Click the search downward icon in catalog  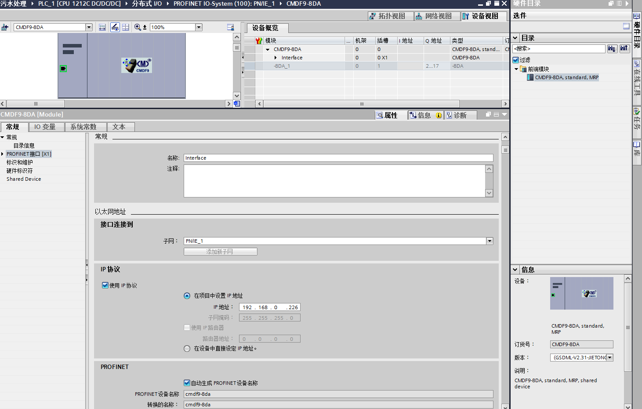[x=612, y=49]
